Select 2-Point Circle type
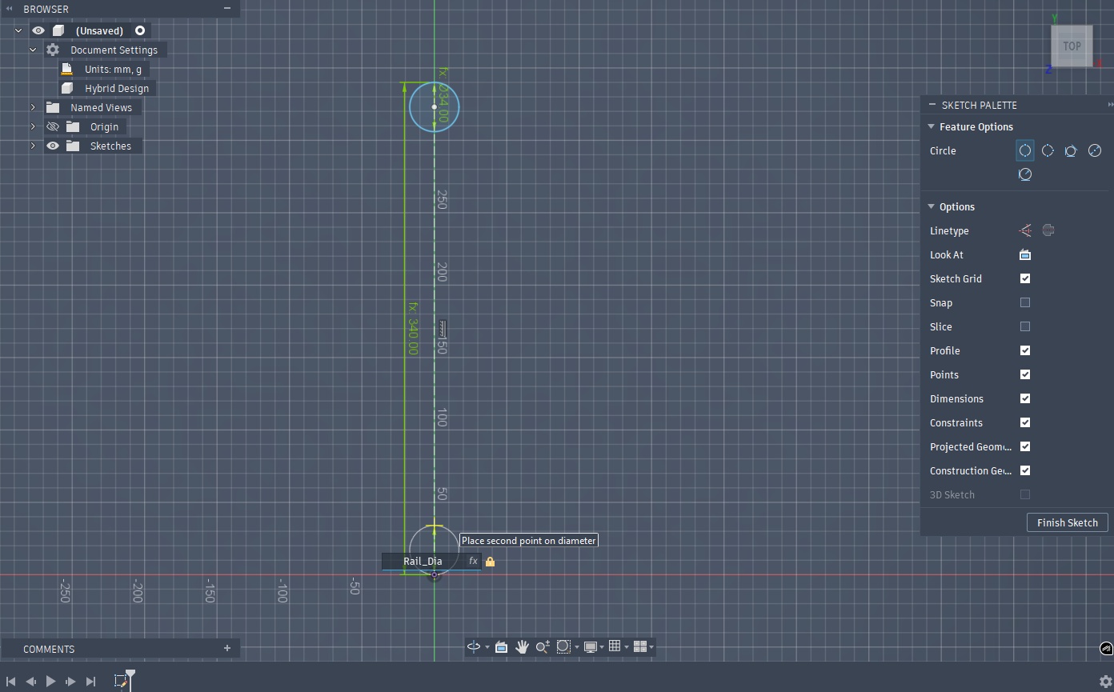This screenshot has width=1114, height=692. [x=1048, y=150]
